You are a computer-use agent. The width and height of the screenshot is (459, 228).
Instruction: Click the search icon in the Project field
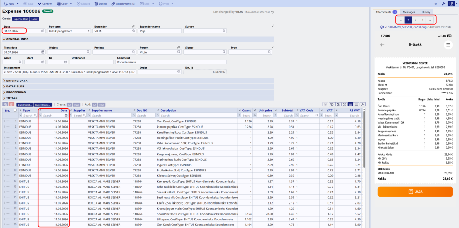(134, 52)
